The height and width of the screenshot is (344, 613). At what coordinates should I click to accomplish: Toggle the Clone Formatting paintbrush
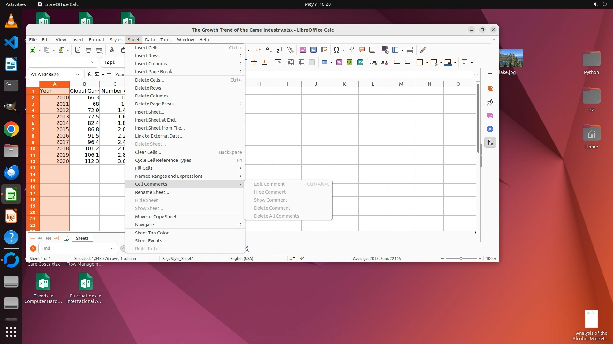(x=423, y=50)
